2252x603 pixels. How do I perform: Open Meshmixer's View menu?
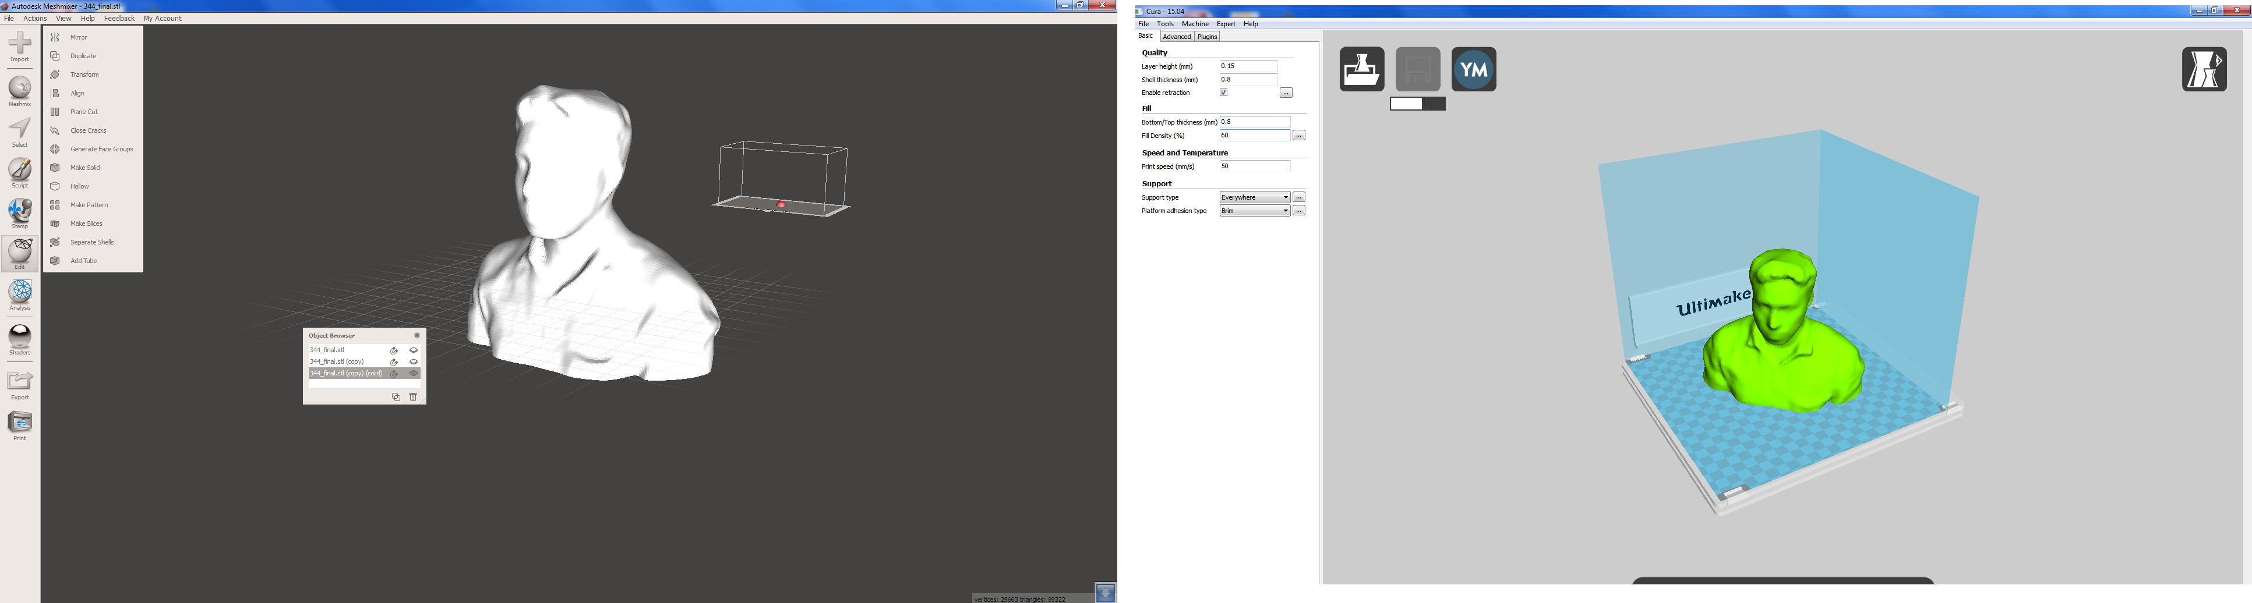tap(64, 19)
